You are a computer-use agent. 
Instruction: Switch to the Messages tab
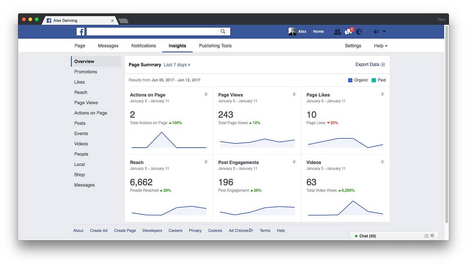click(x=108, y=46)
